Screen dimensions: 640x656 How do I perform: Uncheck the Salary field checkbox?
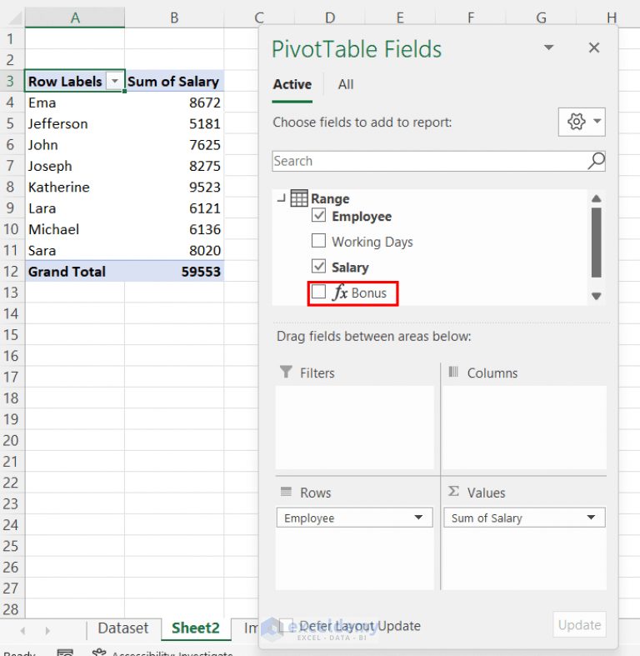click(318, 266)
